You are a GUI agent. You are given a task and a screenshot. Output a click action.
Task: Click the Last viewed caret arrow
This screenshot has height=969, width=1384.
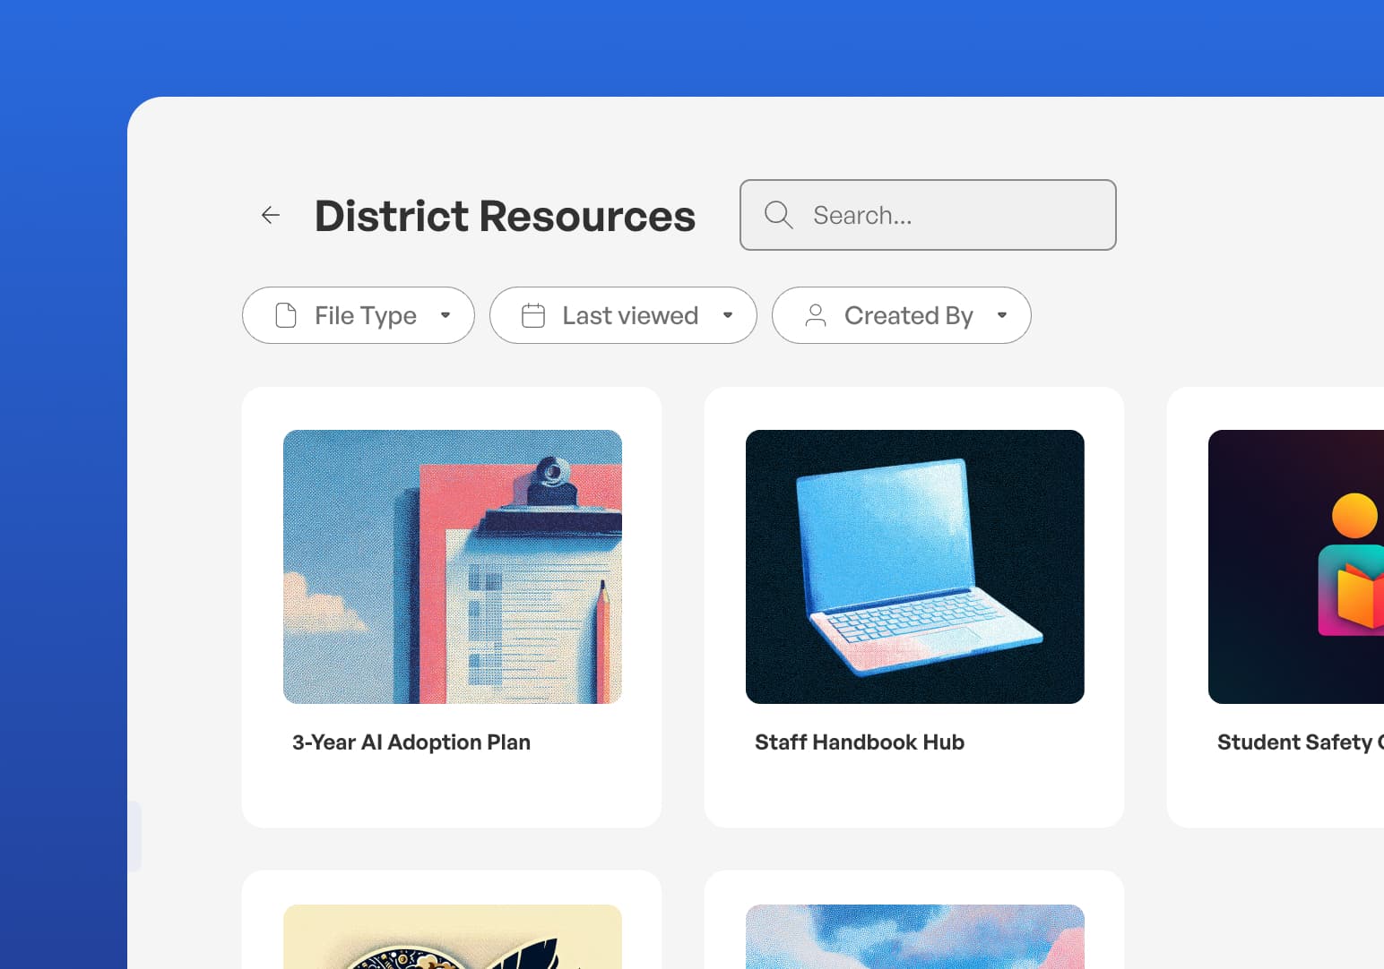click(x=728, y=315)
